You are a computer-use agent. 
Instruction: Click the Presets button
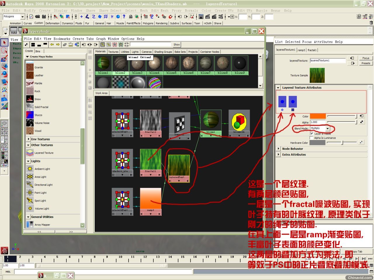click(366, 63)
